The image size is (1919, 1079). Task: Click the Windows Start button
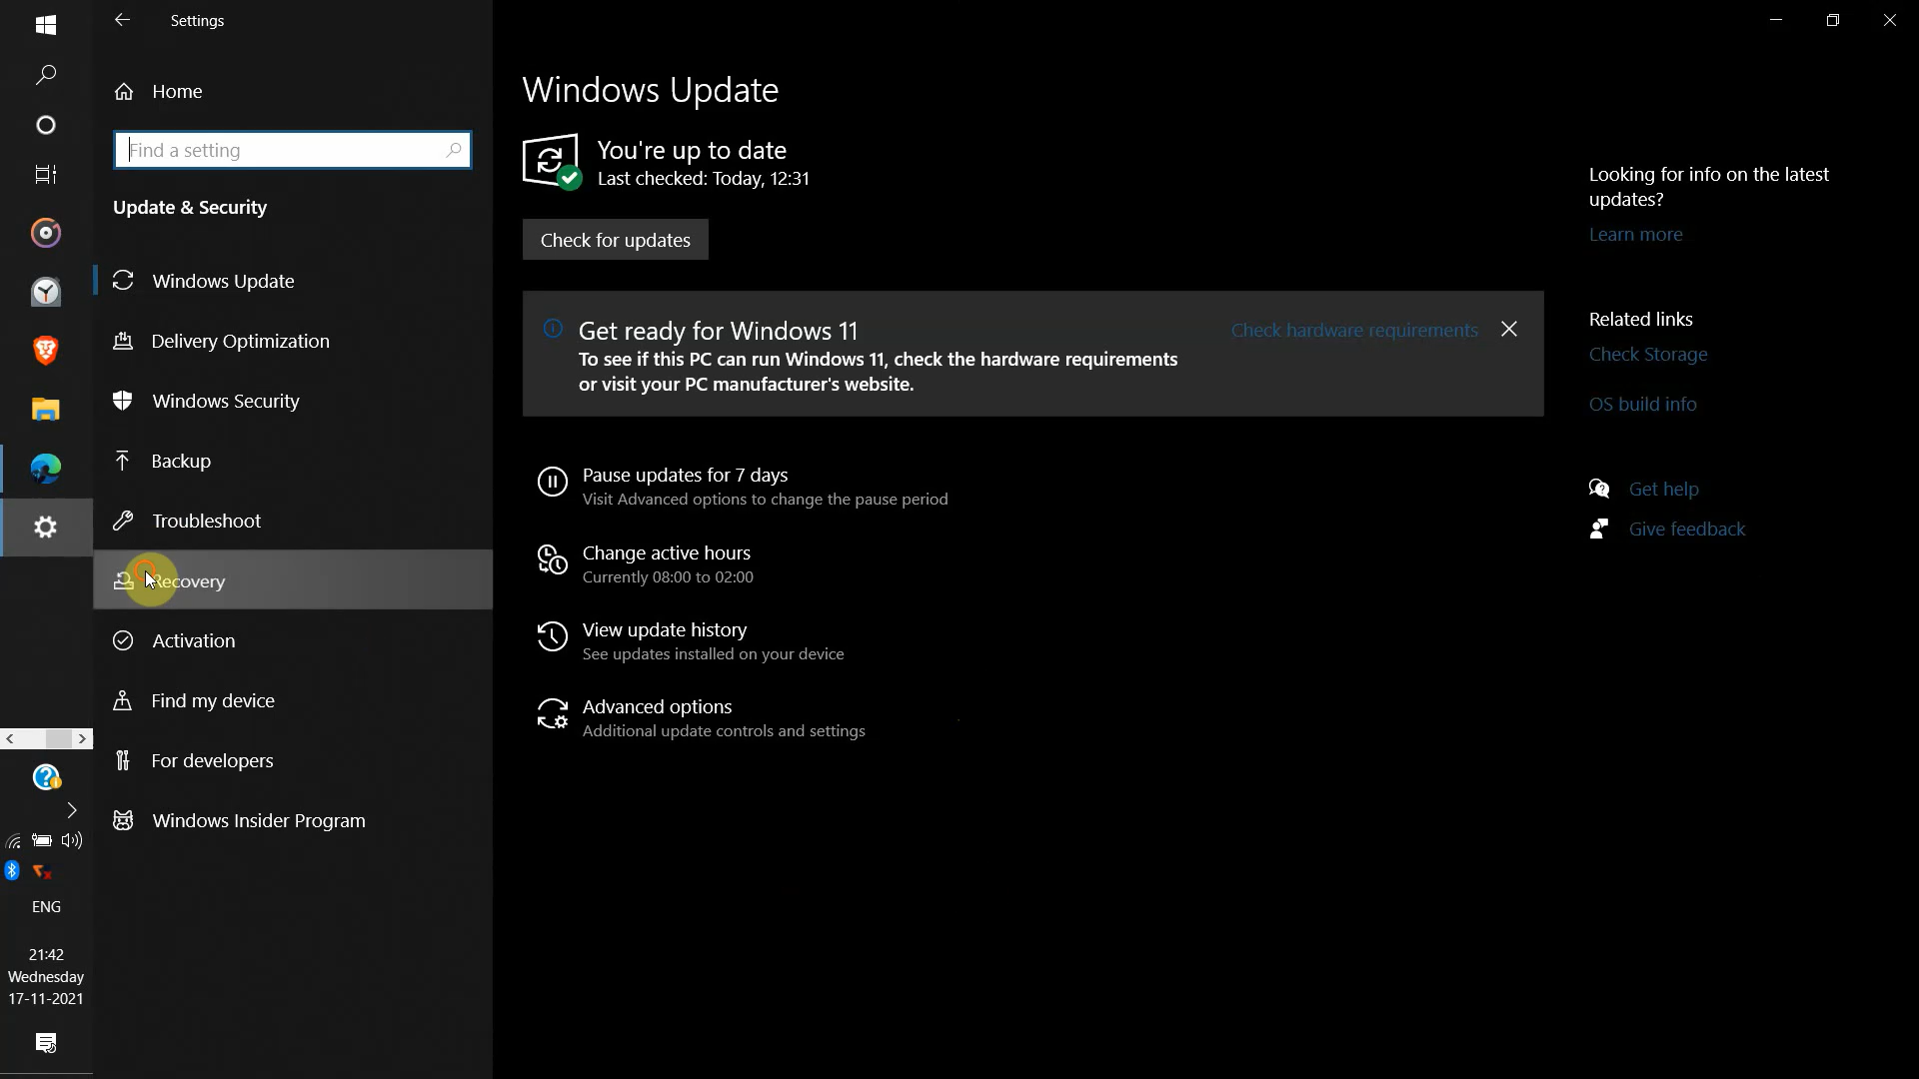[x=46, y=25]
